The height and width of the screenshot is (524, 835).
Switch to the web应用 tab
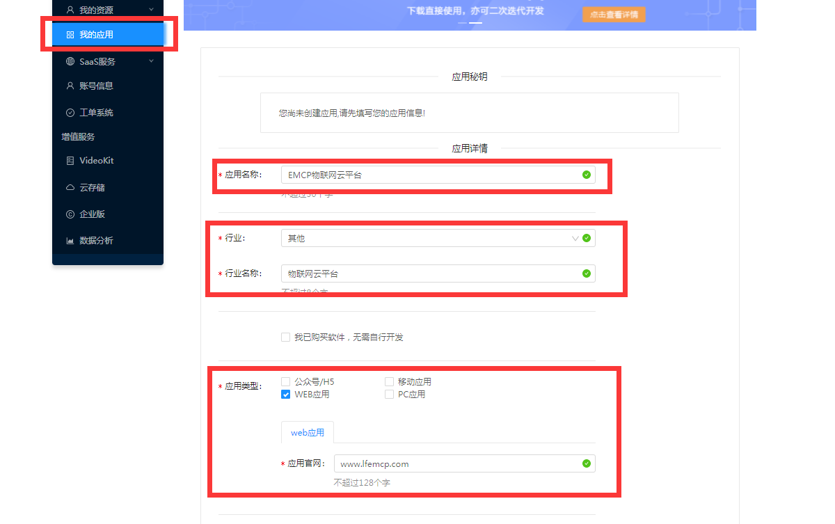click(308, 432)
